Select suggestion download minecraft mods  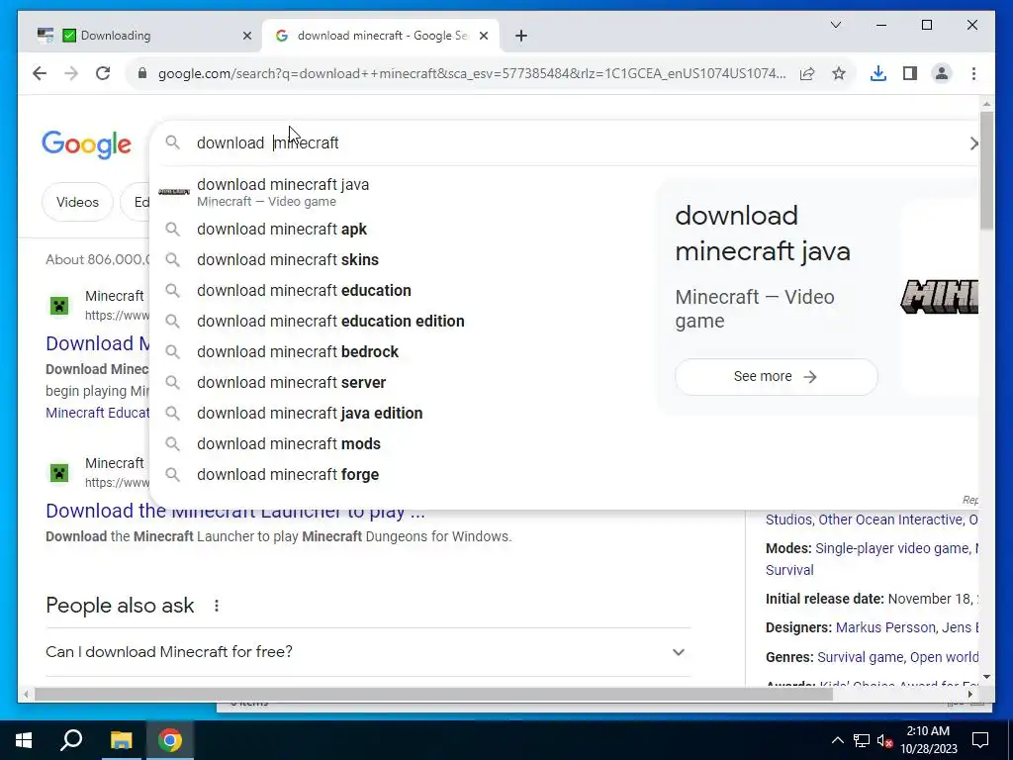(x=401, y=444)
